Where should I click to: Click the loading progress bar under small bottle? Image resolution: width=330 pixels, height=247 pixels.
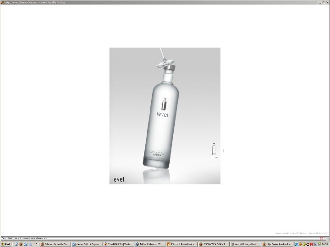pyautogui.click(x=214, y=157)
